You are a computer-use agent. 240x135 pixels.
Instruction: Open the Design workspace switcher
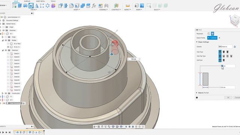[x=3, y=5]
